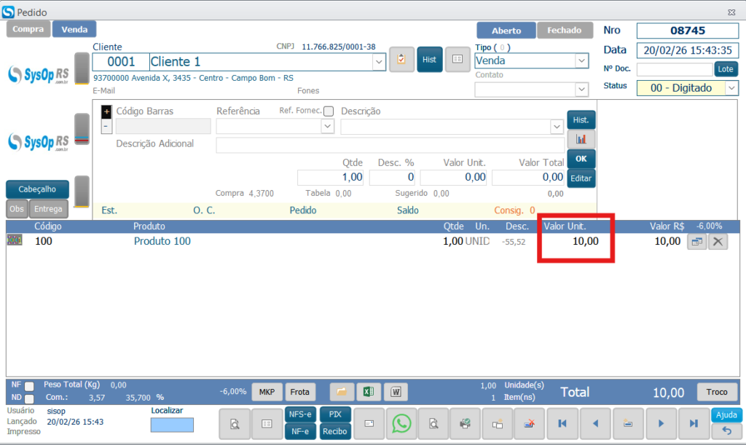This screenshot has height=445, width=746.
Task: Open the Tipo Venda dropdown
Action: point(581,61)
